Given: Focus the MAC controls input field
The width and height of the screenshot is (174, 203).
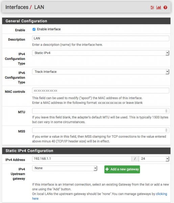Looking at the screenshot, I should pyautogui.click(x=101, y=91).
